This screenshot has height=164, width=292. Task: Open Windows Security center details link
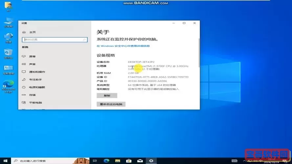click(x=123, y=46)
